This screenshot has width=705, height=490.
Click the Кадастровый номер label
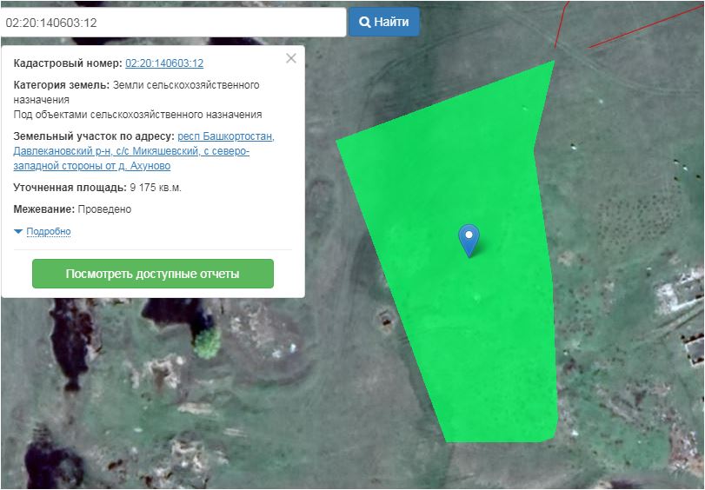click(68, 63)
